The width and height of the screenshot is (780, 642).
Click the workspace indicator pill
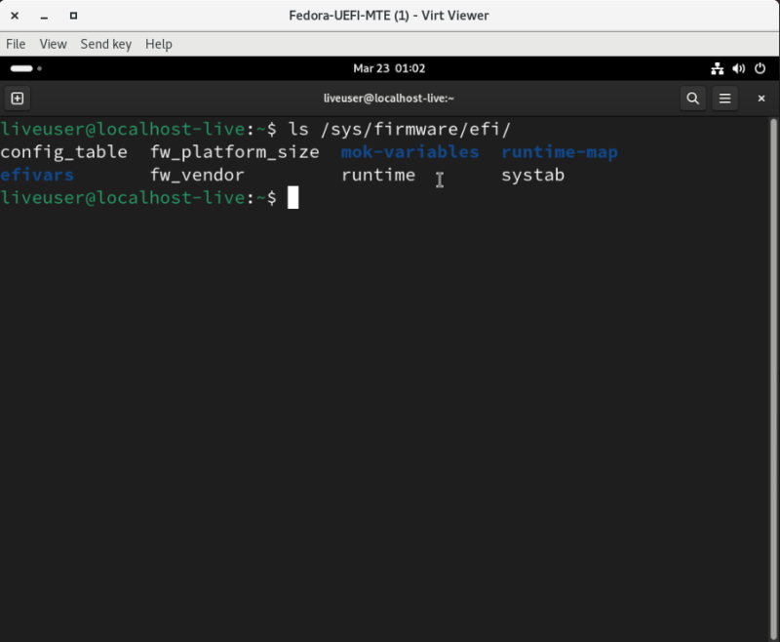[x=21, y=68]
